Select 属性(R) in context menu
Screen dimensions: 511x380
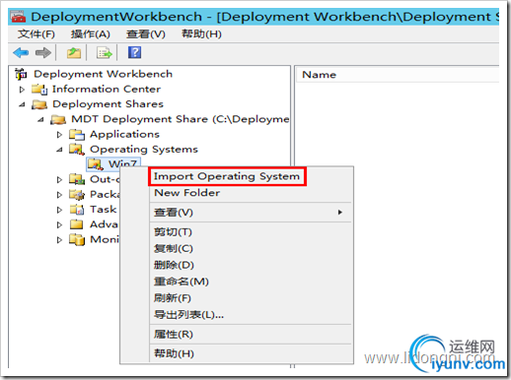tap(252, 335)
